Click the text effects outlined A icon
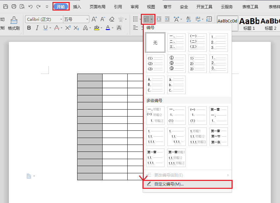This screenshot has height=203, width=280. click(x=85, y=28)
